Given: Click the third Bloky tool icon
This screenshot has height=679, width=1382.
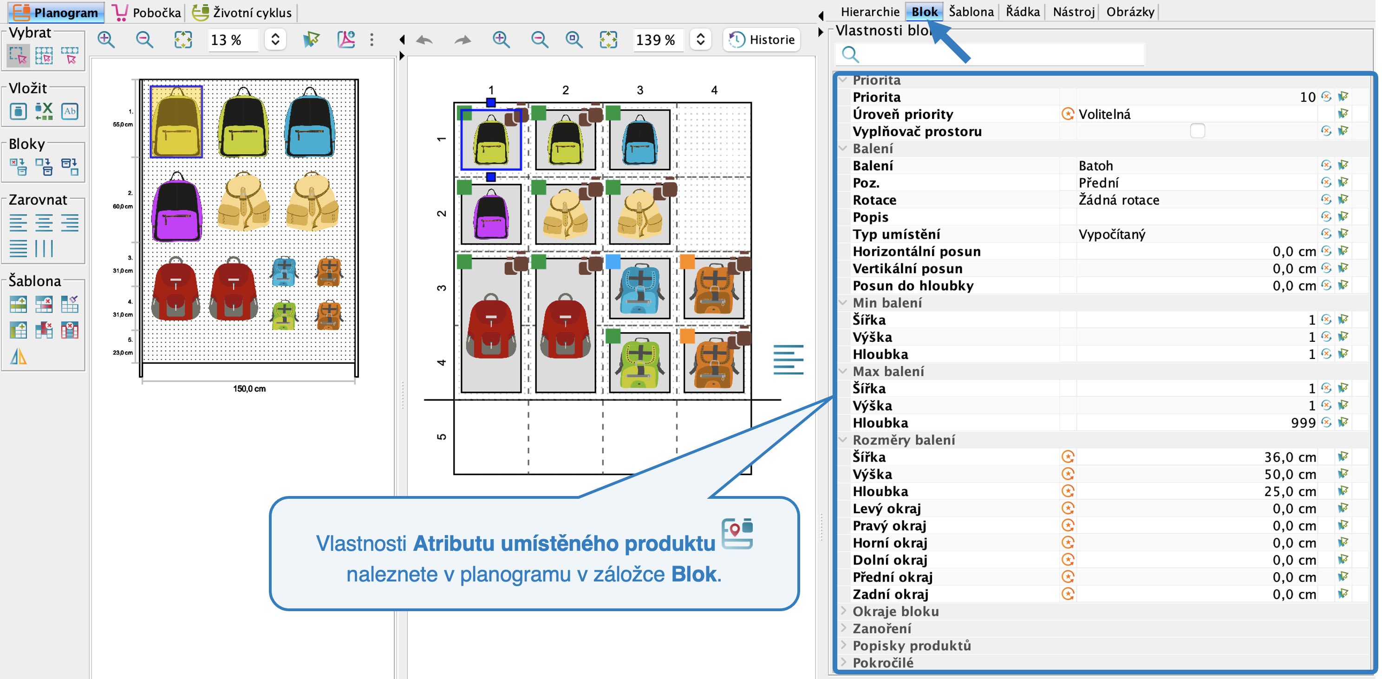Looking at the screenshot, I should [70, 167].
